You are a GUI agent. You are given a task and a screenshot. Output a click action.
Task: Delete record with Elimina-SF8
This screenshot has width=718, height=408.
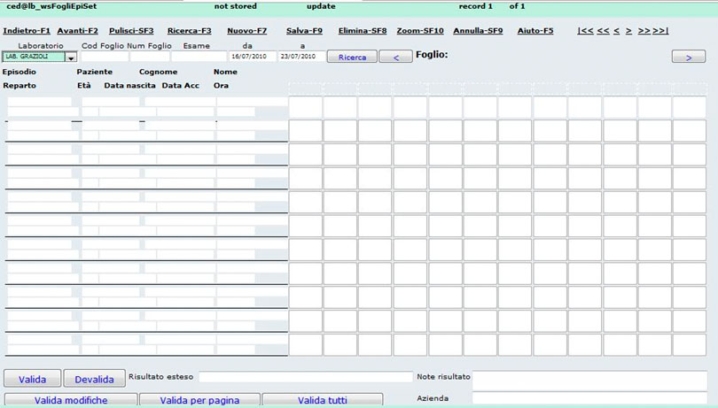[363, 31]
